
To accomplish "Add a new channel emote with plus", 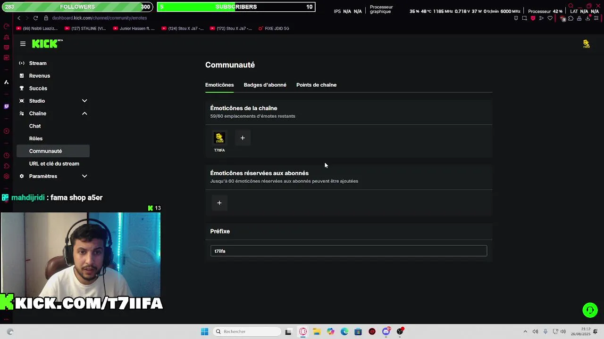I will pyautogui.click(x=243, y=138).
